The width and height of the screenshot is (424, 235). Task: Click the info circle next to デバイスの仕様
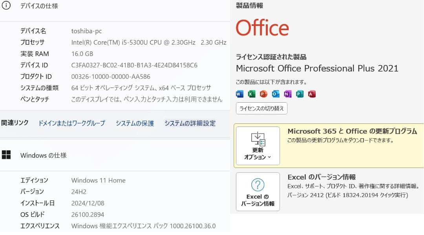[7, 5]
